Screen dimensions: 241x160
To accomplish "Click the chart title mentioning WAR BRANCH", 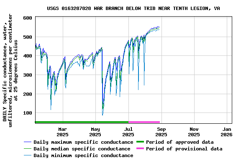I will click(133, 8).
